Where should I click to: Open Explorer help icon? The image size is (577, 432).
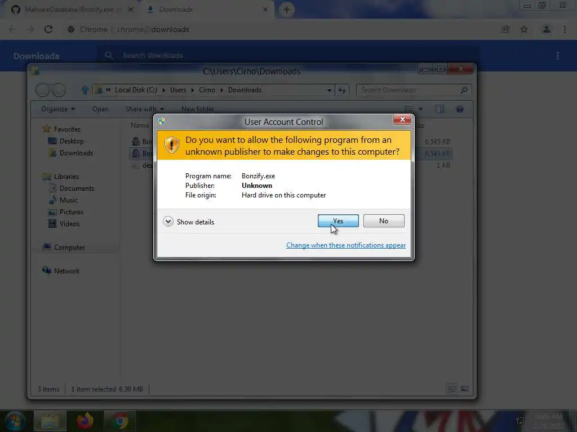pyautogui.click(x=460, y=109)
